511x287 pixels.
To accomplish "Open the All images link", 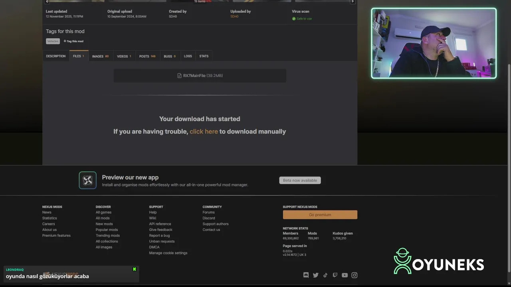I will (x=104, y=247).
